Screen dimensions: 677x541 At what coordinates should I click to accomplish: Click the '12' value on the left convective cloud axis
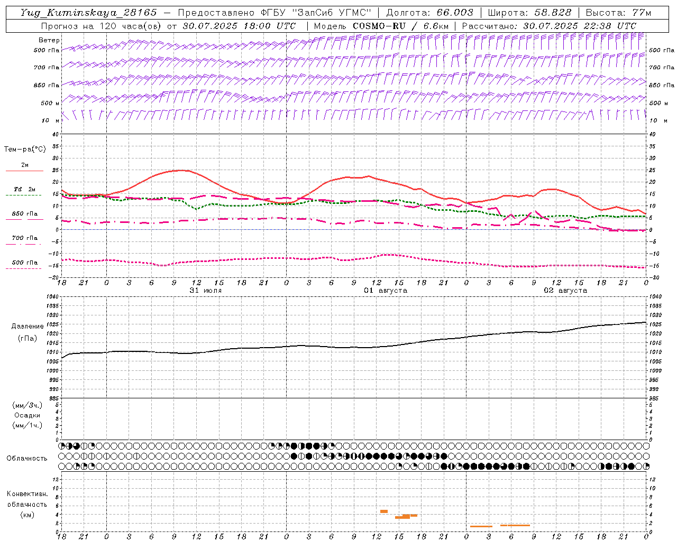click(x=56, y=480)
